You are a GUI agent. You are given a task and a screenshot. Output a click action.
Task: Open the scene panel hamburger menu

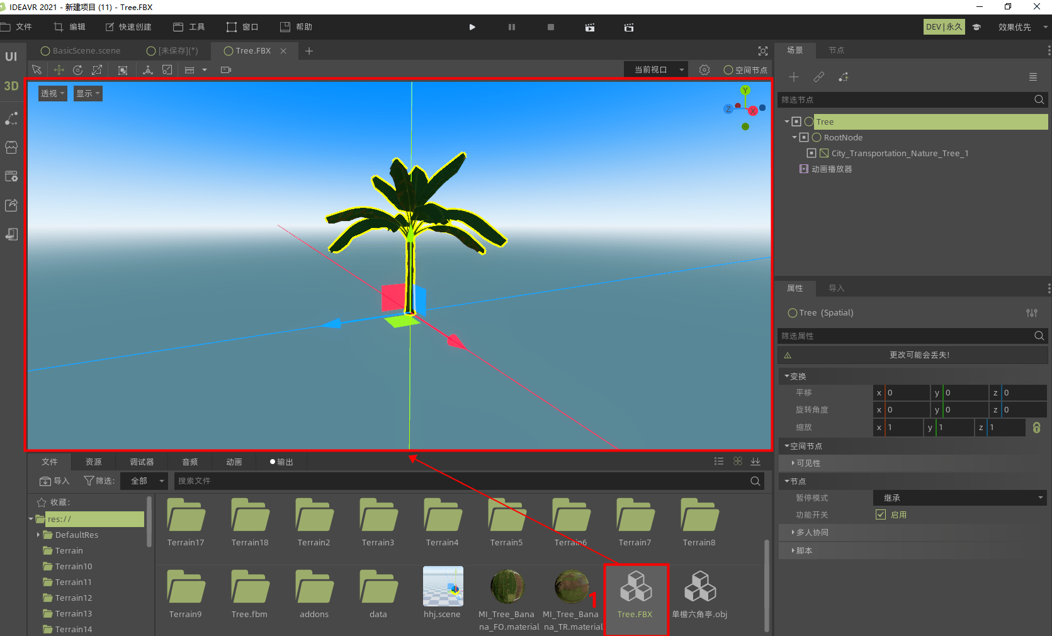(1033, 77)
